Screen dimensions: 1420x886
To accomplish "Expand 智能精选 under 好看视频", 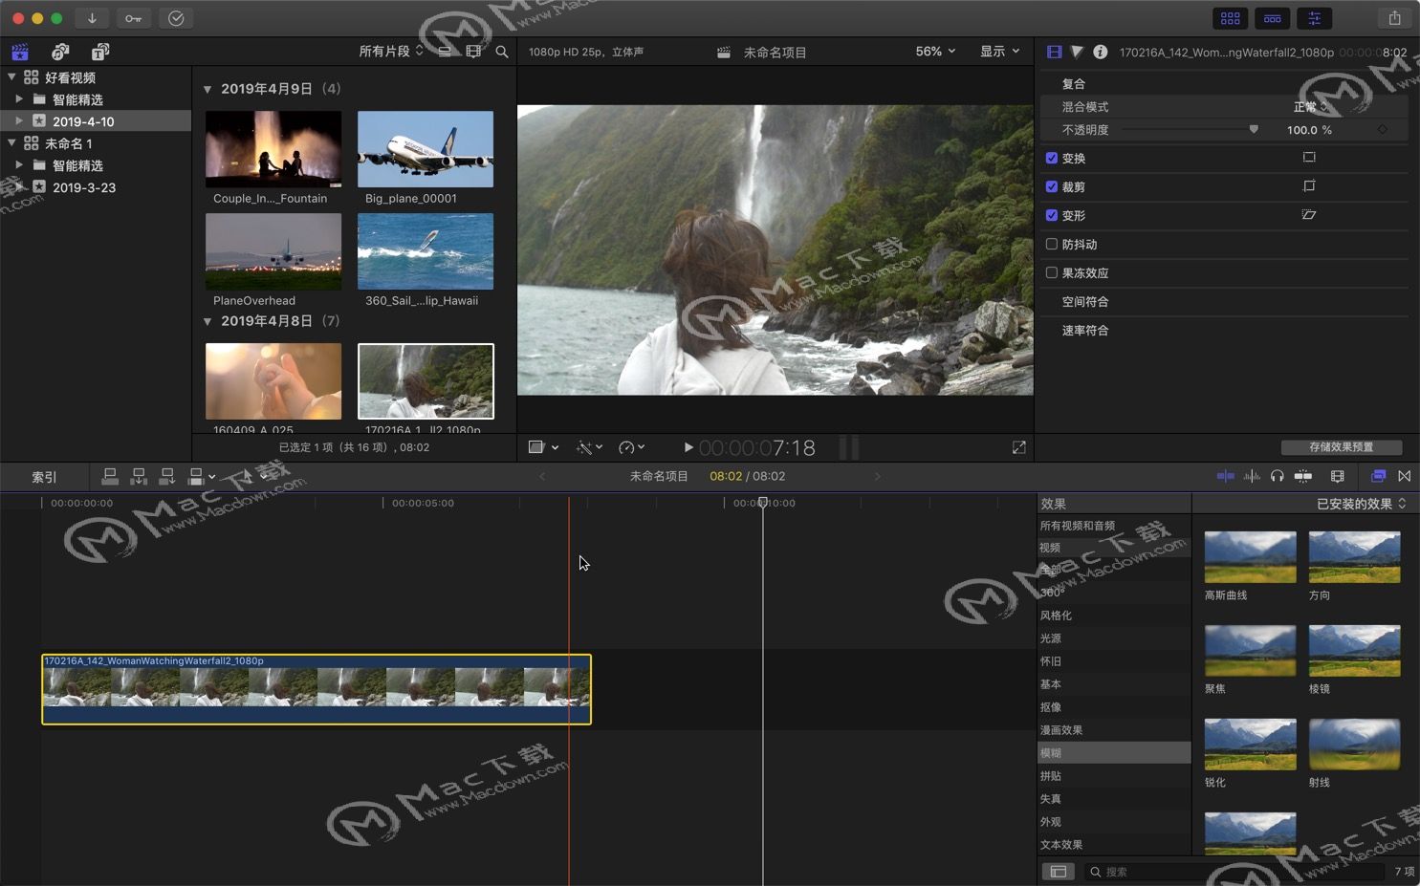I will (19, 98).
